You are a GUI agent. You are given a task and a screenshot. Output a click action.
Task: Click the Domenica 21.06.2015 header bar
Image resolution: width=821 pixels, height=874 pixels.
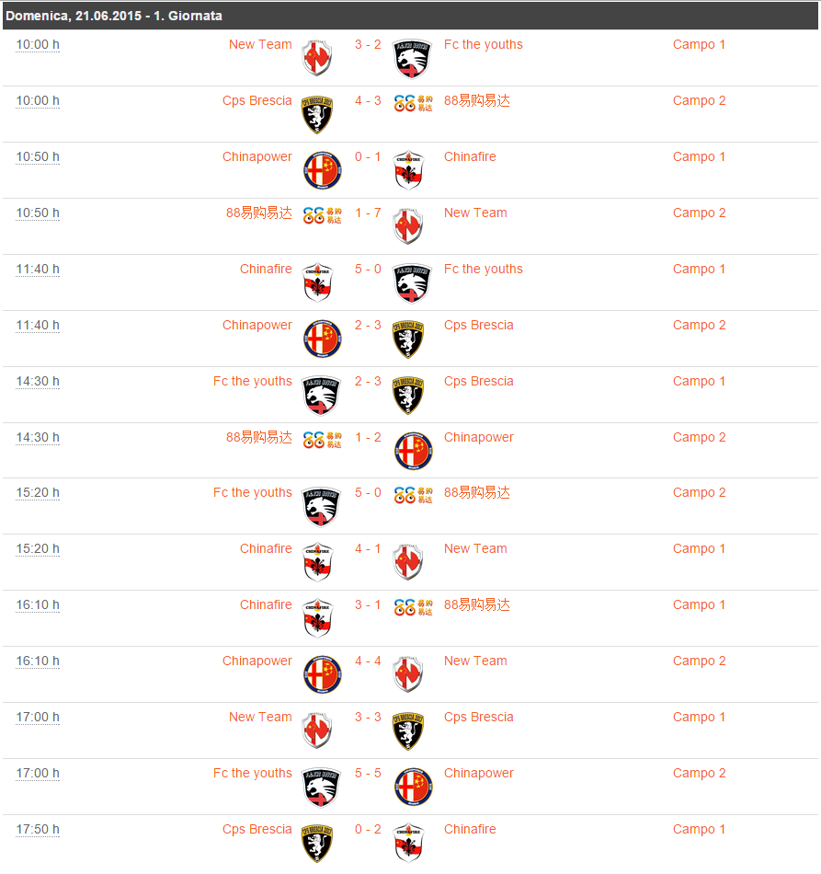tap(410, 16)
